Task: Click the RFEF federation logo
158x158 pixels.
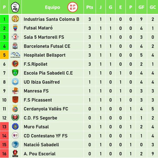Action: coord(73,7)
